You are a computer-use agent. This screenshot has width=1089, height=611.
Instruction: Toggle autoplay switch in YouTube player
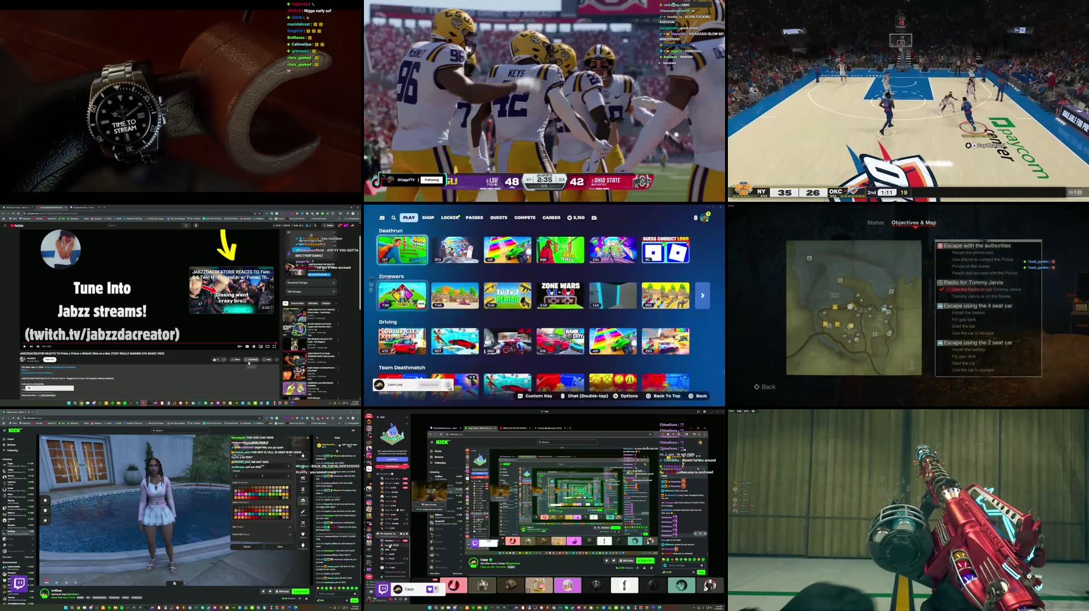pyautogui.click(x=239, y=346)
